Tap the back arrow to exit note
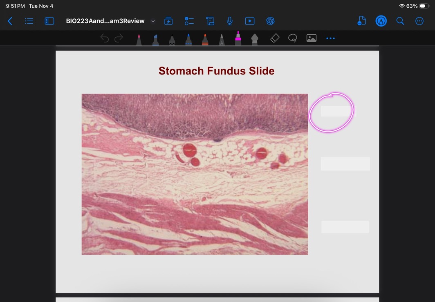The width and height of the screenshot is (435, 302). 10,21
